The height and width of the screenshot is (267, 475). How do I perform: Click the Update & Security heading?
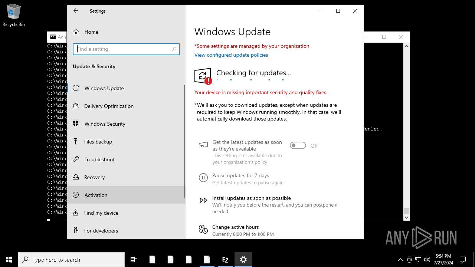pyautogui.click(x=94, y=66)
